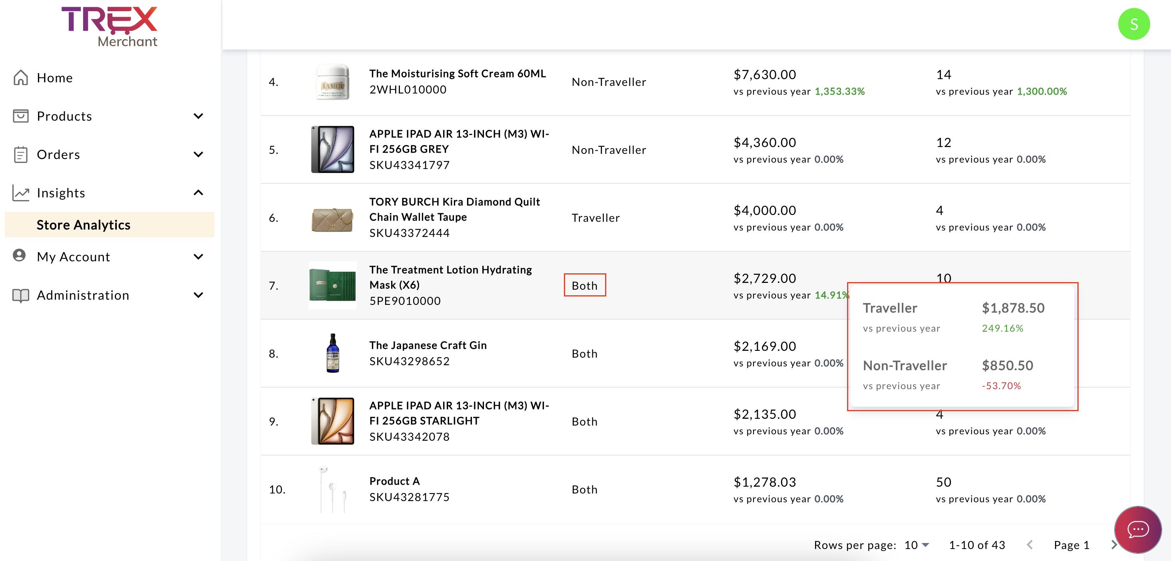This screenshot has width=1171, height=561.
Task: Click 'The Treatment Lotion Hydrating Mask' name
Action: pyautogui.click(x=450, y=277)
